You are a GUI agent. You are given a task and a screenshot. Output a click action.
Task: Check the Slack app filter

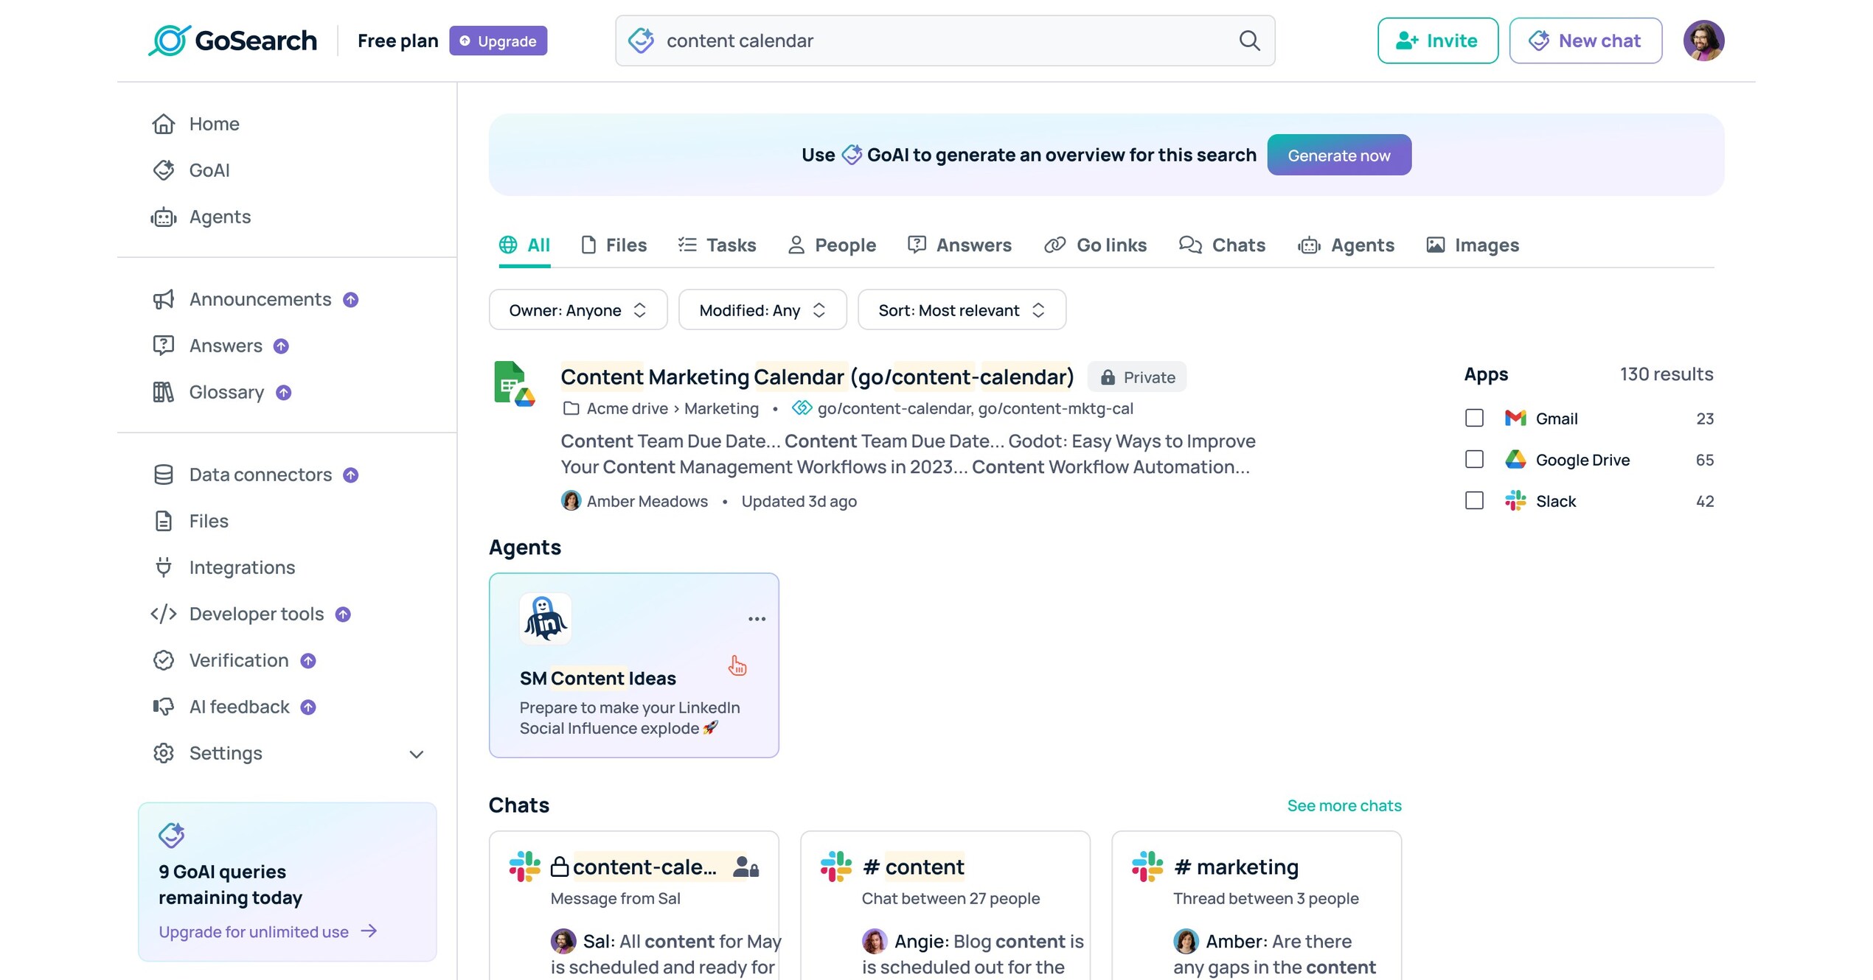[x=1474, y=501]
